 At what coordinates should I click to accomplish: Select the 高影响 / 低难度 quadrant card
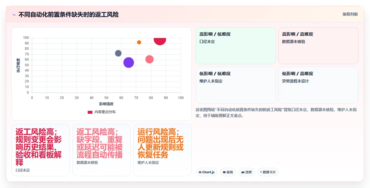(236, 46)
